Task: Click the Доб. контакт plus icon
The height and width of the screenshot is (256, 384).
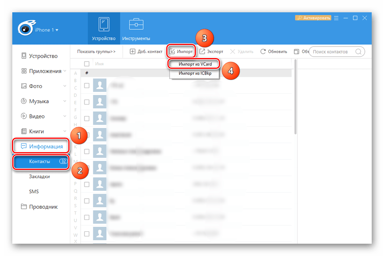Action: (x=132, y=52)
